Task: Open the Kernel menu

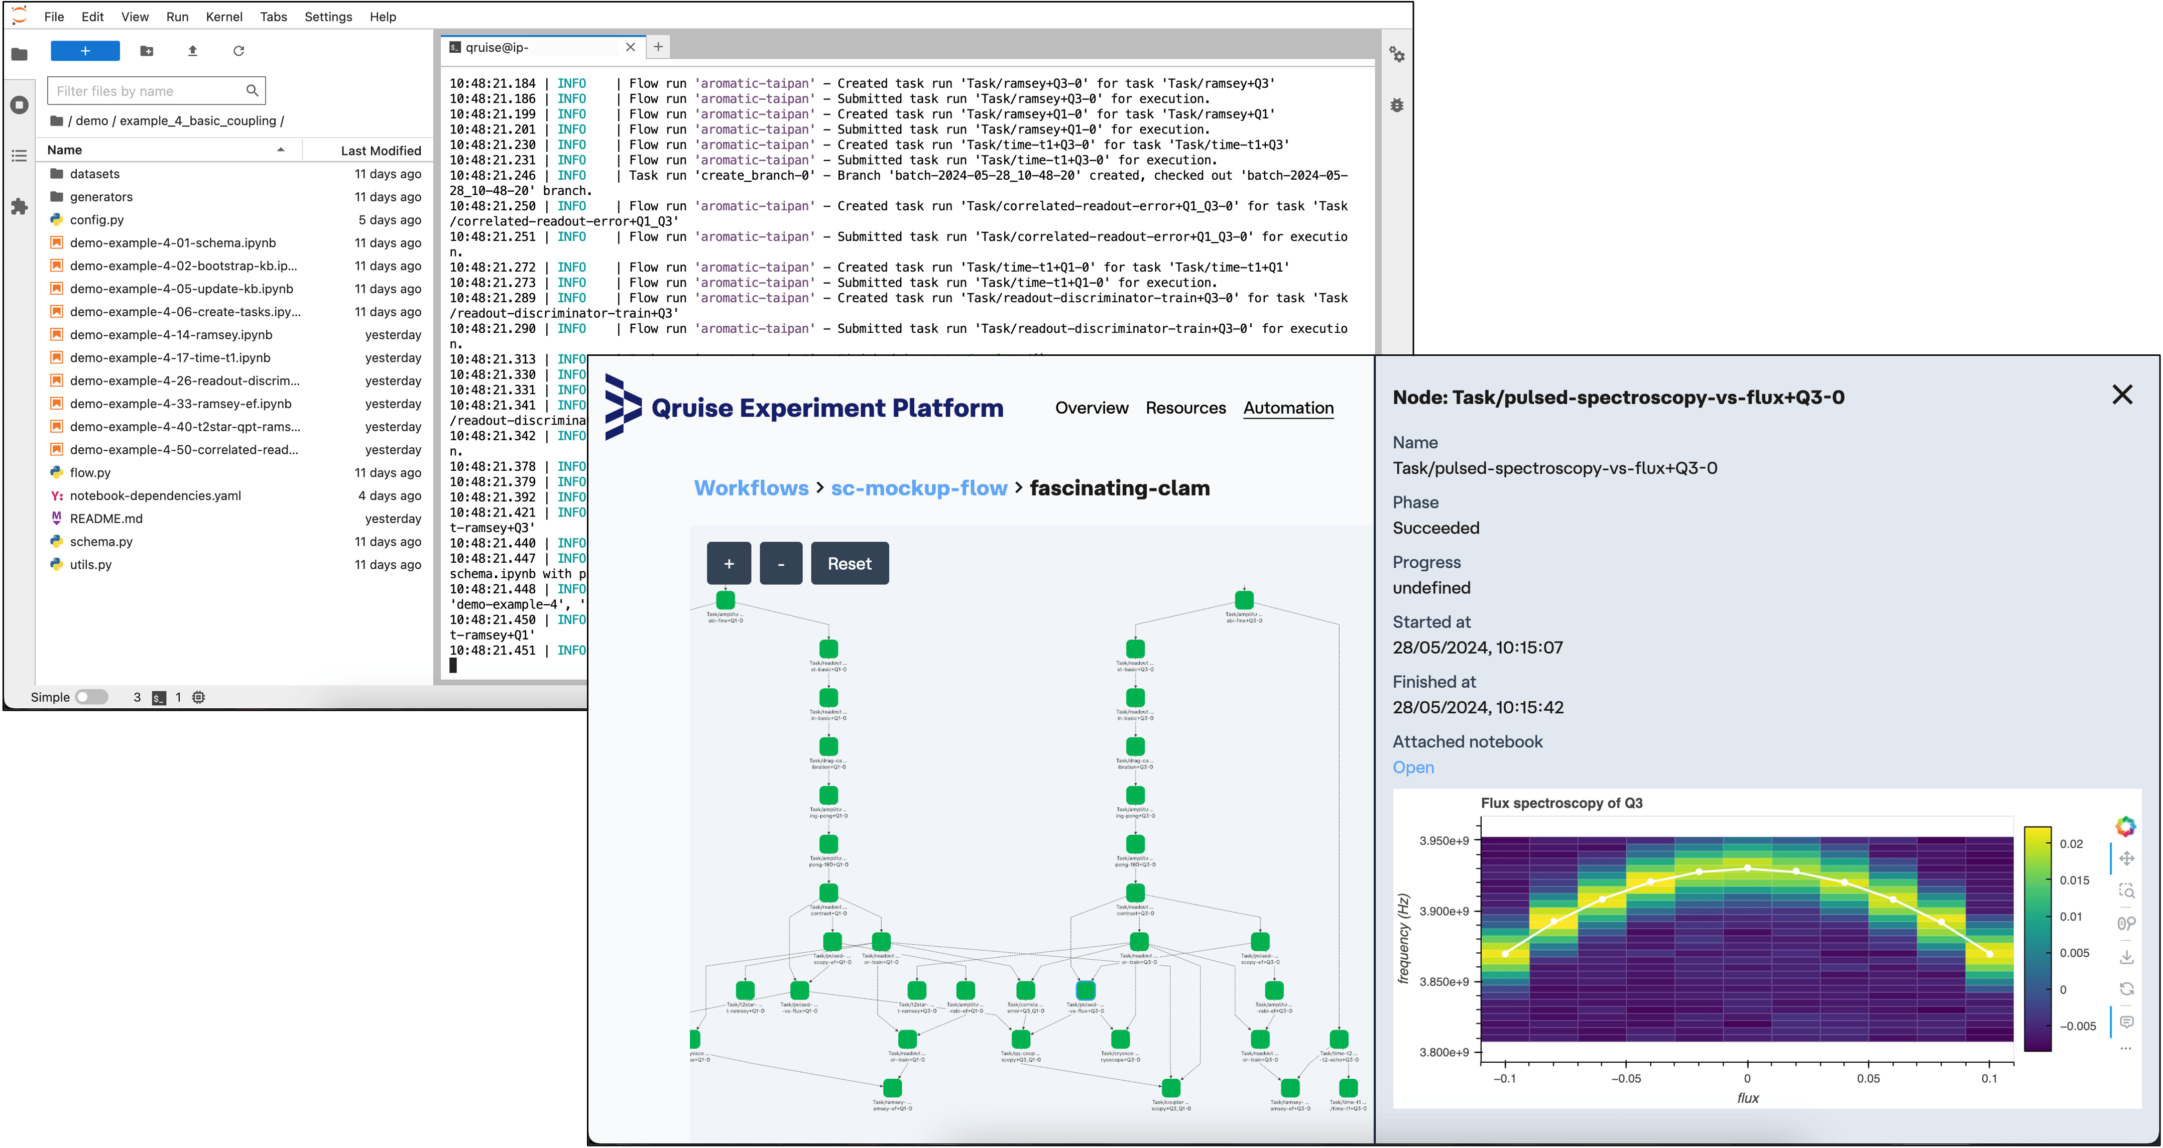Action: pos(224,17)
